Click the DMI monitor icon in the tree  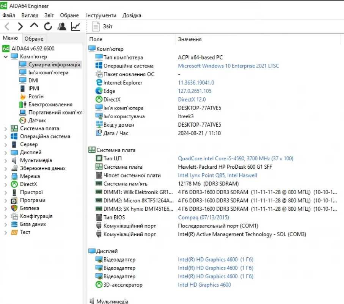(x=23, y=80)
